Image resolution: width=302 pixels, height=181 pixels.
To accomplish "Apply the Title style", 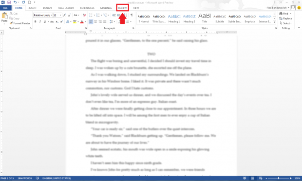I will (x=205, y=18).
